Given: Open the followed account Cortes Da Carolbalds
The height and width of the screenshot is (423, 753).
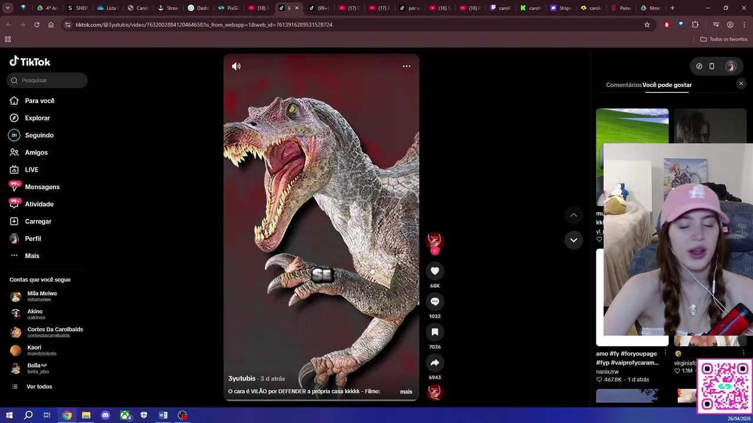Looking at the screenshot, I should (55, 332).
